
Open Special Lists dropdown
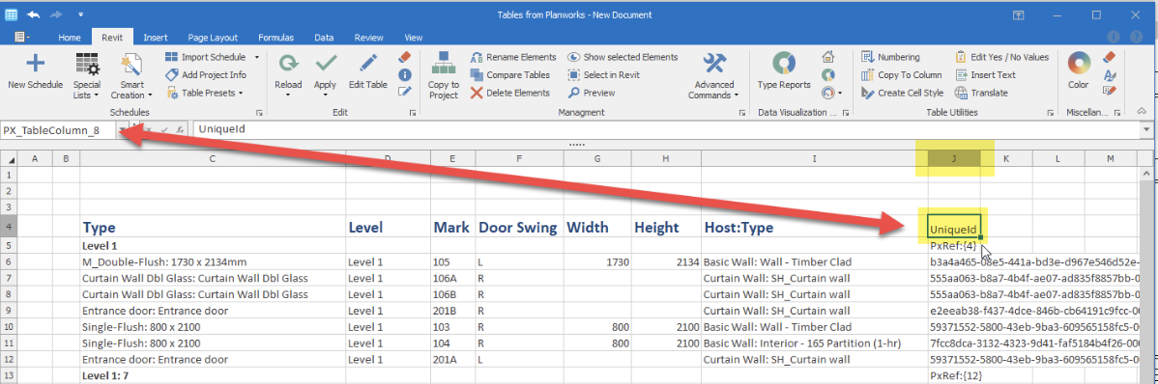(87, 76)
